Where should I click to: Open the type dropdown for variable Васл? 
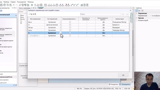coord(60,22)
